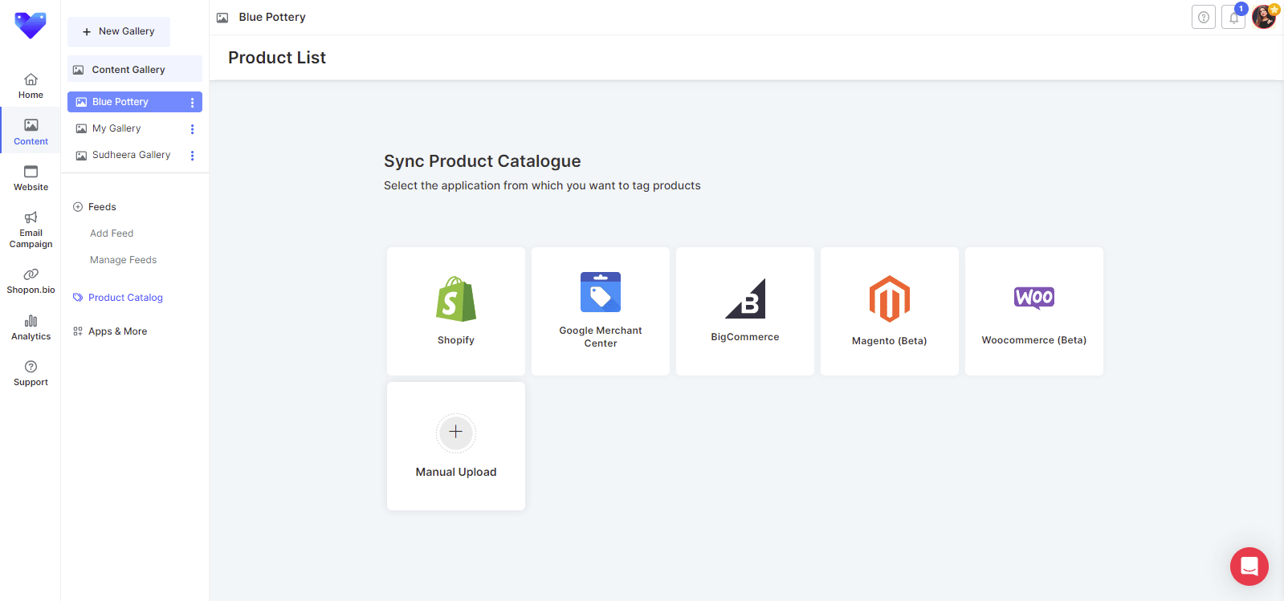1284x601 pixels.
Task: Select the Woocommerce (Beta) option
Action: point(1033,298)
